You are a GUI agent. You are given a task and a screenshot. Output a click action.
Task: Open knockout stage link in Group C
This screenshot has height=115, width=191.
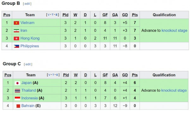(x=174, y=90)
